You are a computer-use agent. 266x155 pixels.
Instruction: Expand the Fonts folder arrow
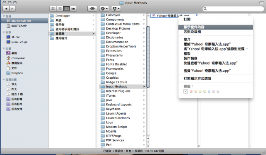(144, 60)
